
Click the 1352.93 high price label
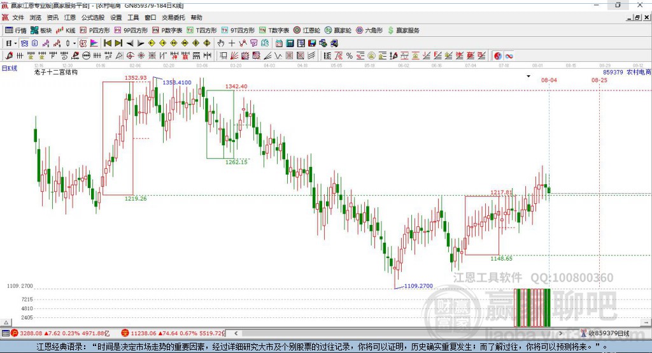[x=136, y=78]
